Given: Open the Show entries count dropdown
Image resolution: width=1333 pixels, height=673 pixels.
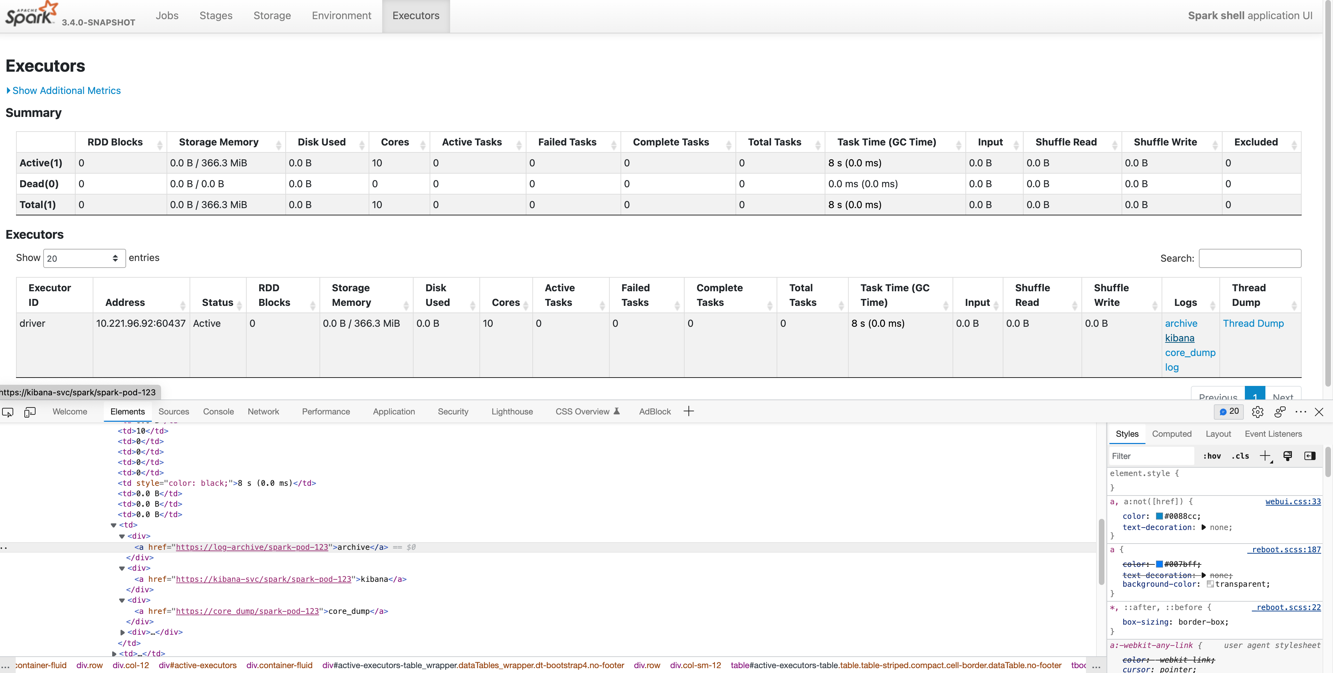Looking at the screenshot, I should [84, 259].
